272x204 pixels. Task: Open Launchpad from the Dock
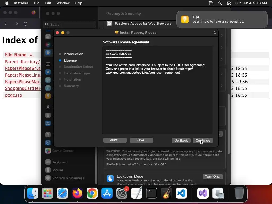pos(48,193)
